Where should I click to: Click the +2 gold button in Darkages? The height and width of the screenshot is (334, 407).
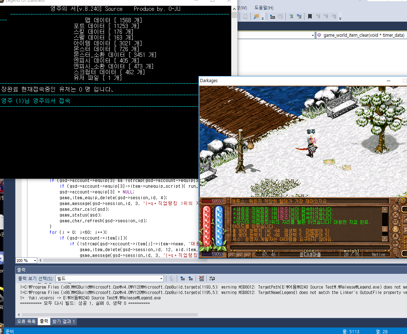[403, 201]
